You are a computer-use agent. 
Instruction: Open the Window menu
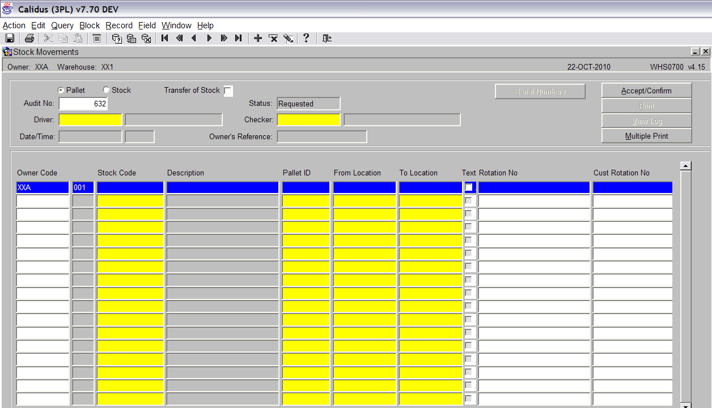point(176,25)
